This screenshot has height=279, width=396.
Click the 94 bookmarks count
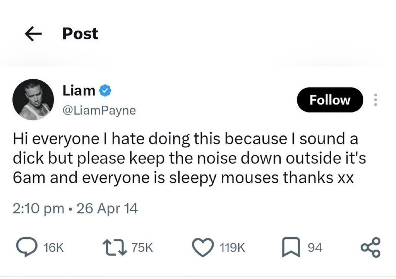(x=315, y=247)
